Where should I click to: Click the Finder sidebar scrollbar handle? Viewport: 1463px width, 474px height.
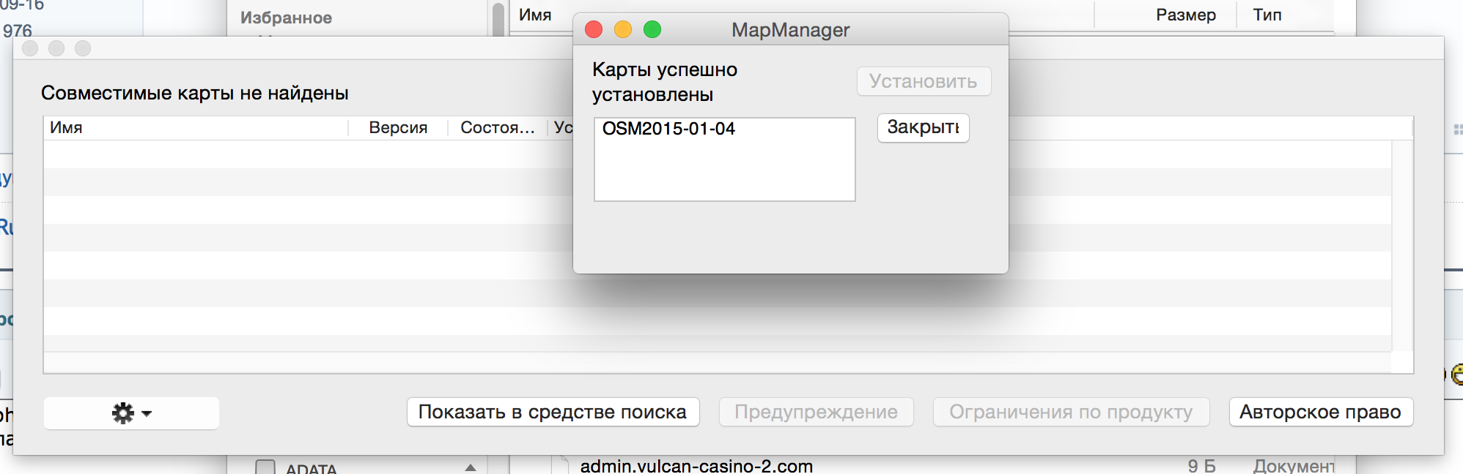[498, 19]
